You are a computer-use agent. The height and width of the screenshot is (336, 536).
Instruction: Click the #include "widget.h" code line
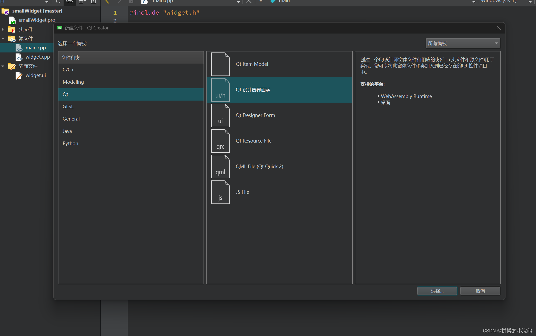165,13
